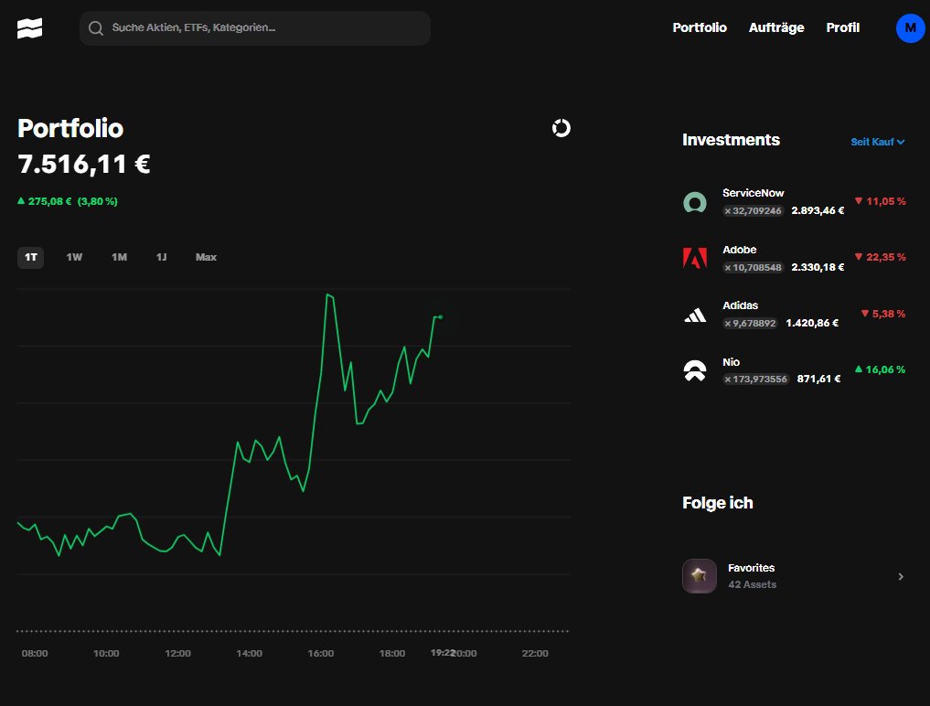
Task: Click the current-price dot on chart
Action: 441,316
